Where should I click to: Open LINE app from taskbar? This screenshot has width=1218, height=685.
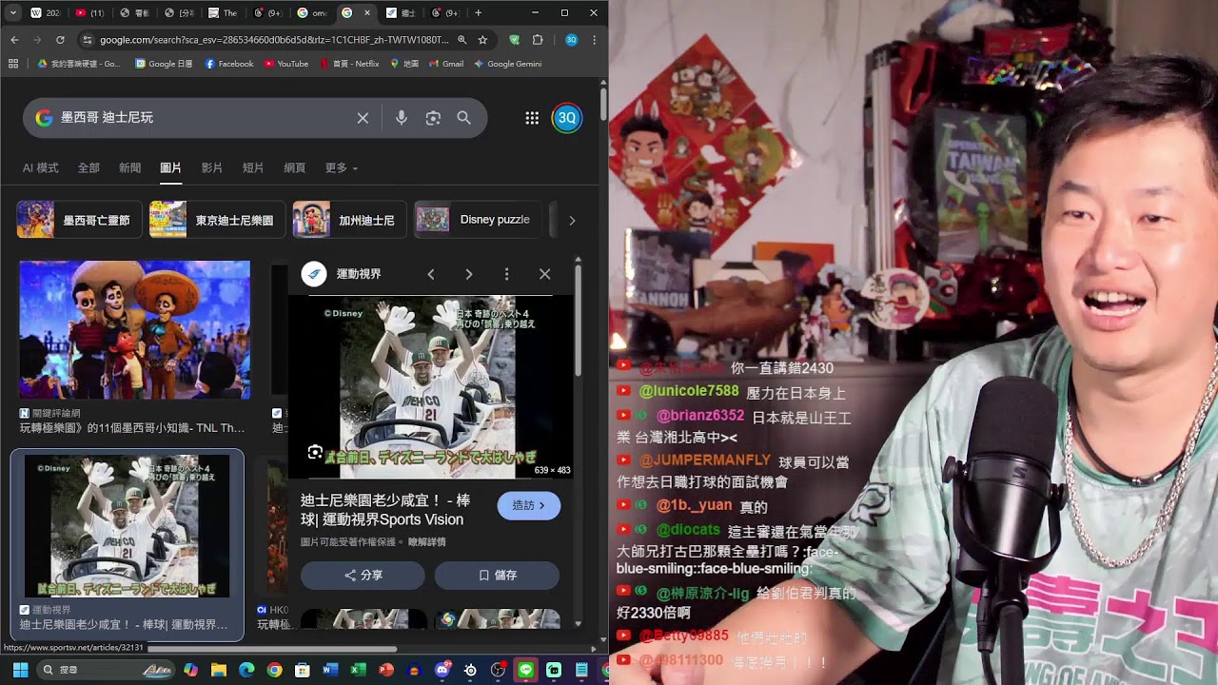(526, 670)
